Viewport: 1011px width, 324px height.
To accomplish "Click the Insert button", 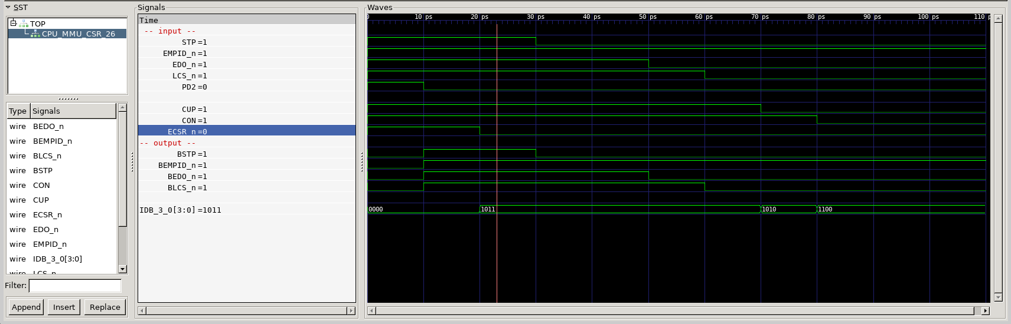I will [x=64, y=307].
